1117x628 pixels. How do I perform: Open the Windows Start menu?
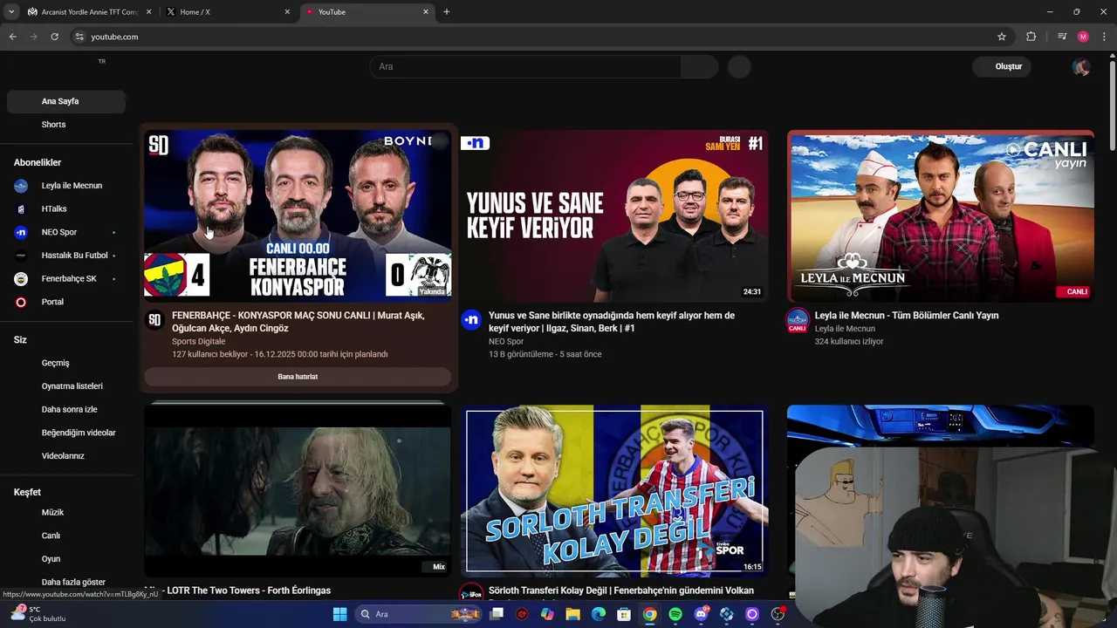tap(340, 614)
